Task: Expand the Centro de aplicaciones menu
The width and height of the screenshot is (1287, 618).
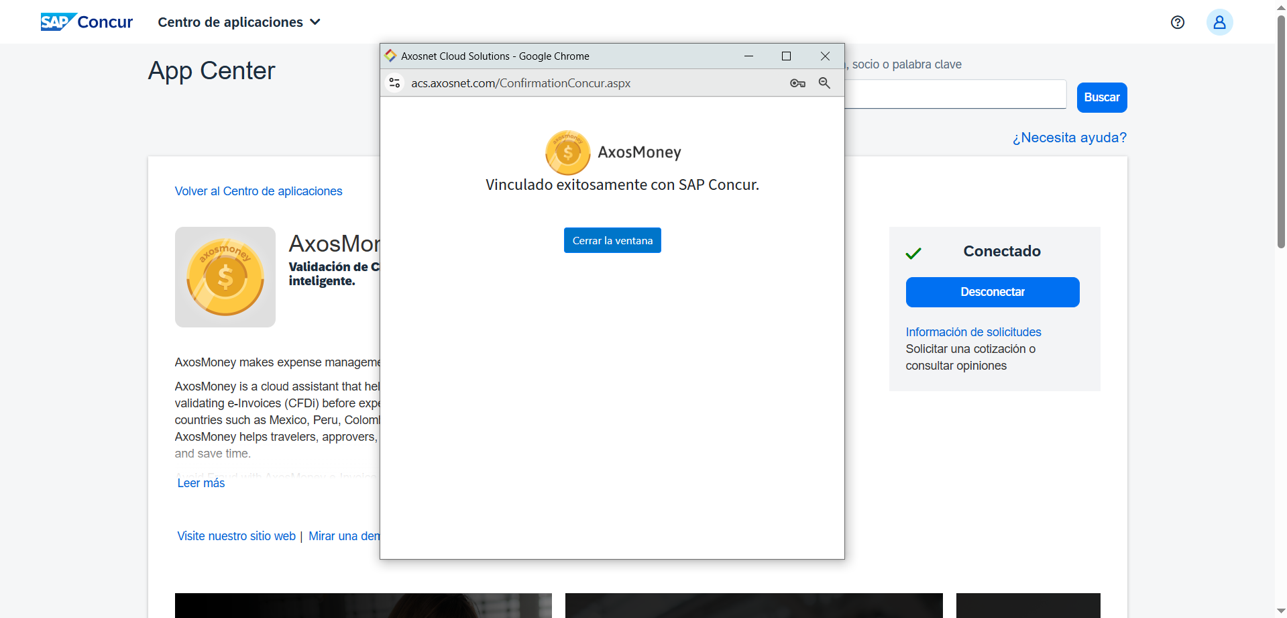Action: click(239, 22)
